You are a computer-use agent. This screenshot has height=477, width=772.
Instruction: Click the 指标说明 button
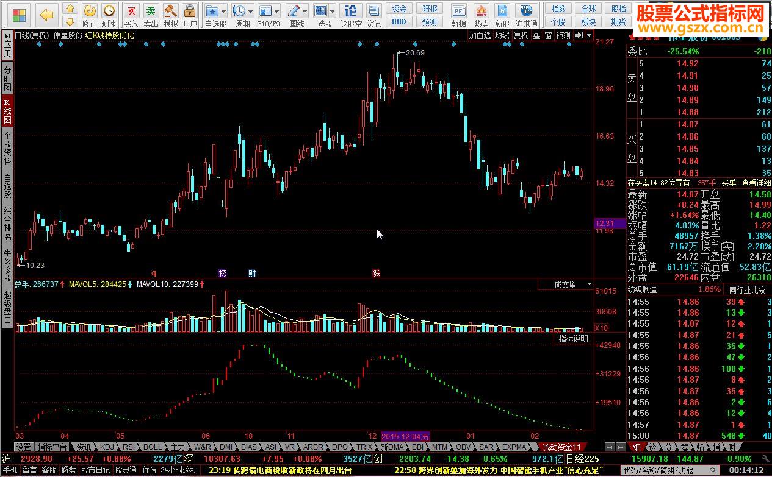point(573,339)
